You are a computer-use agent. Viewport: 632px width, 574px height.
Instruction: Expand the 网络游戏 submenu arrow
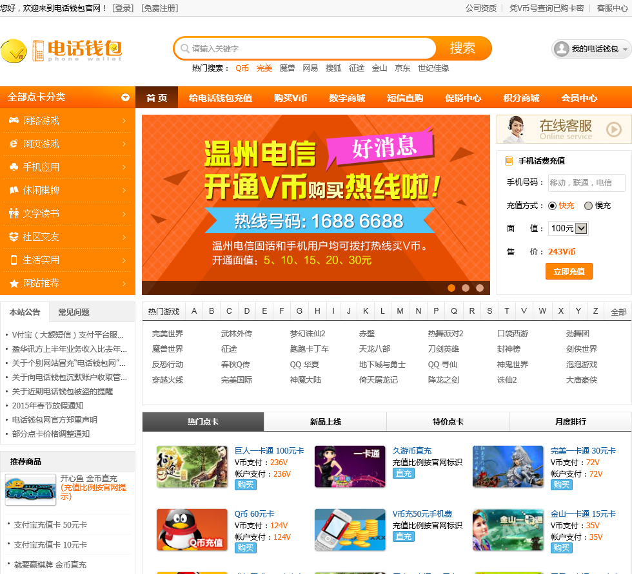pos(124,120)
